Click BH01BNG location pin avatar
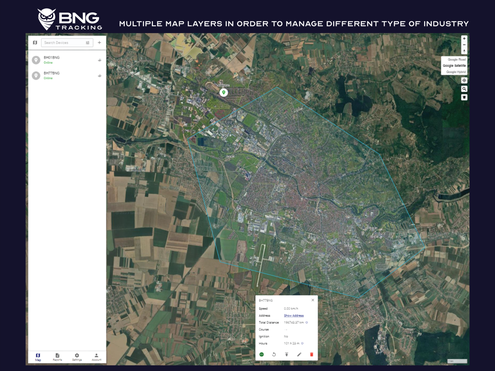This screenshot has height=371, width=495. [x=36, y=60]
